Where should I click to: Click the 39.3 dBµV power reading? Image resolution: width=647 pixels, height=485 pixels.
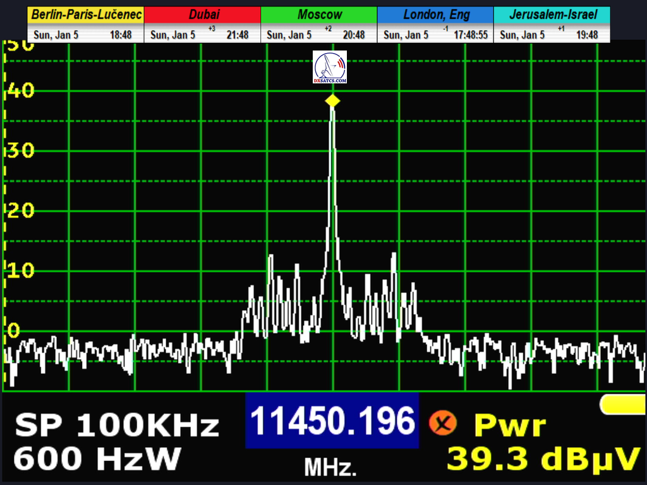[x=543, y=460]
